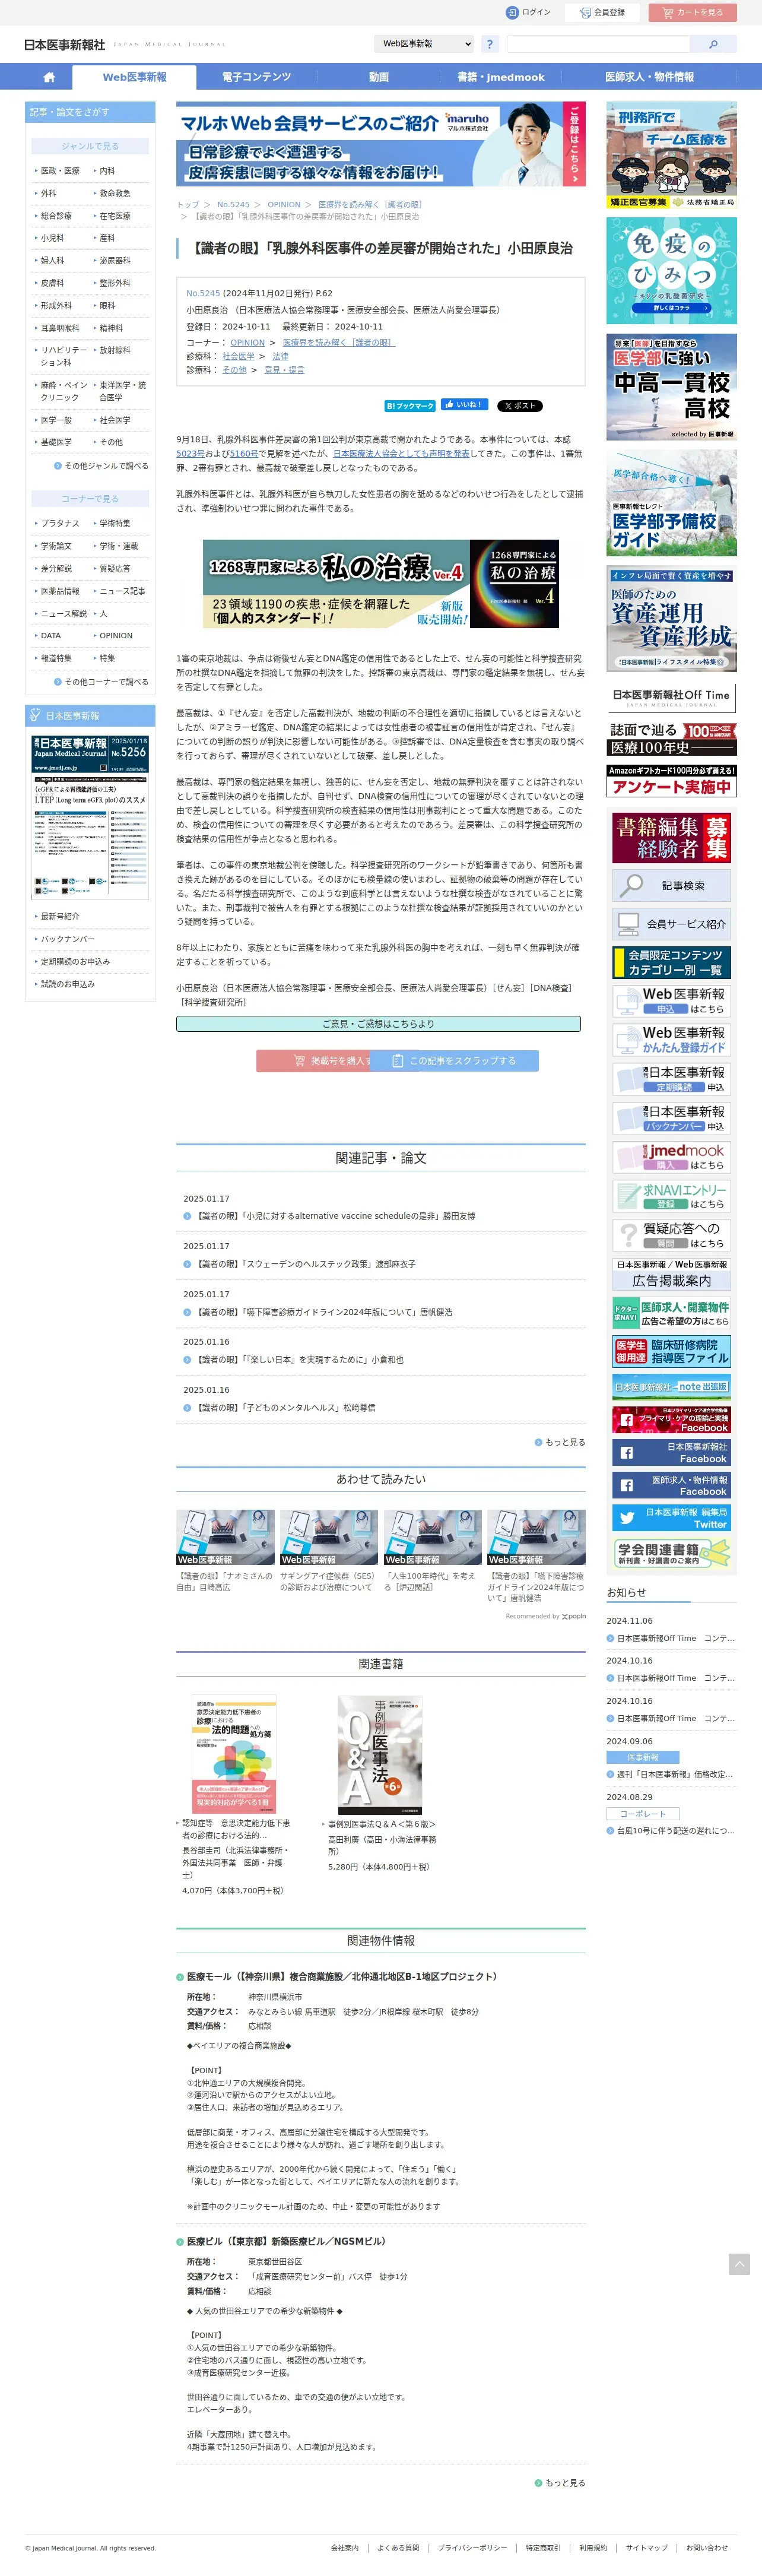Click the 会員サービス紹介 computer icon button
Viewport: 762px width, 2576px height.
point(671,924)
